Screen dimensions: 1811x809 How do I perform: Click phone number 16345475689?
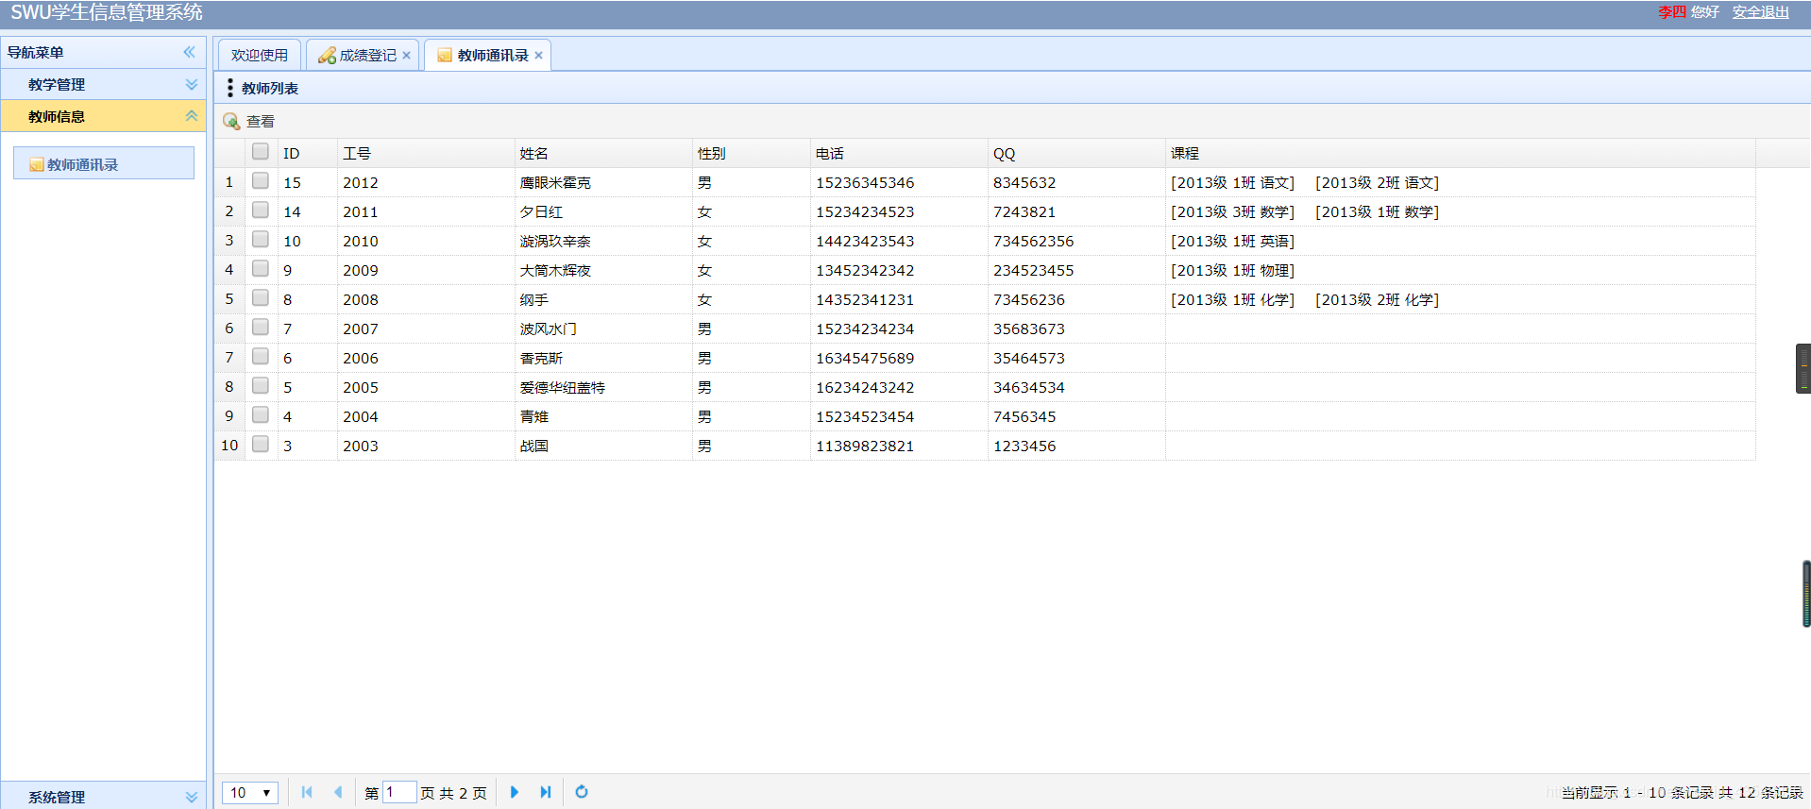pos(865,359)
